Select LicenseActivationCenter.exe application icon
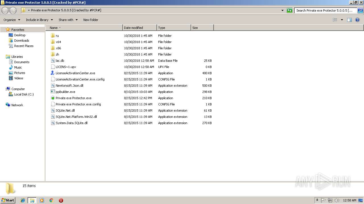This screenshot has width=364, height=204. [x=53, y=73]
